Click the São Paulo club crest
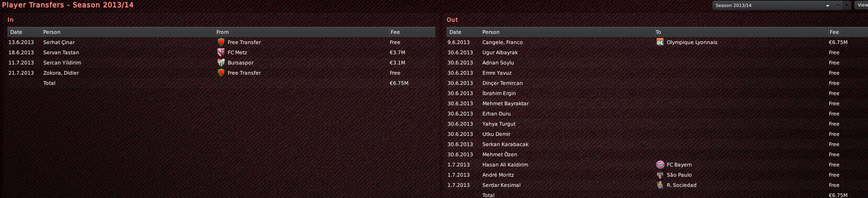This screenshot has height=198, width=868. click(x=660, y=175)
